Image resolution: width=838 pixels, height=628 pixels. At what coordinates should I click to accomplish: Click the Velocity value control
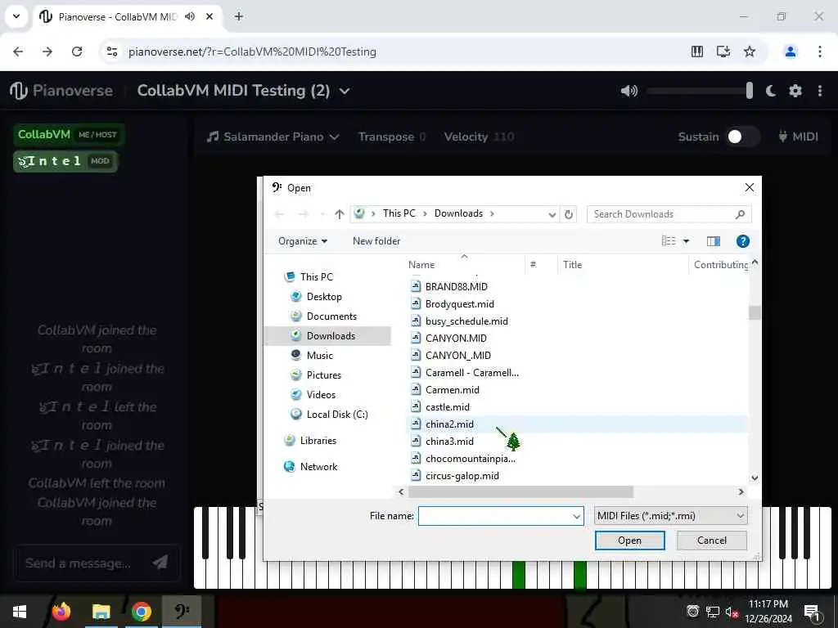(x=503, y=137)
